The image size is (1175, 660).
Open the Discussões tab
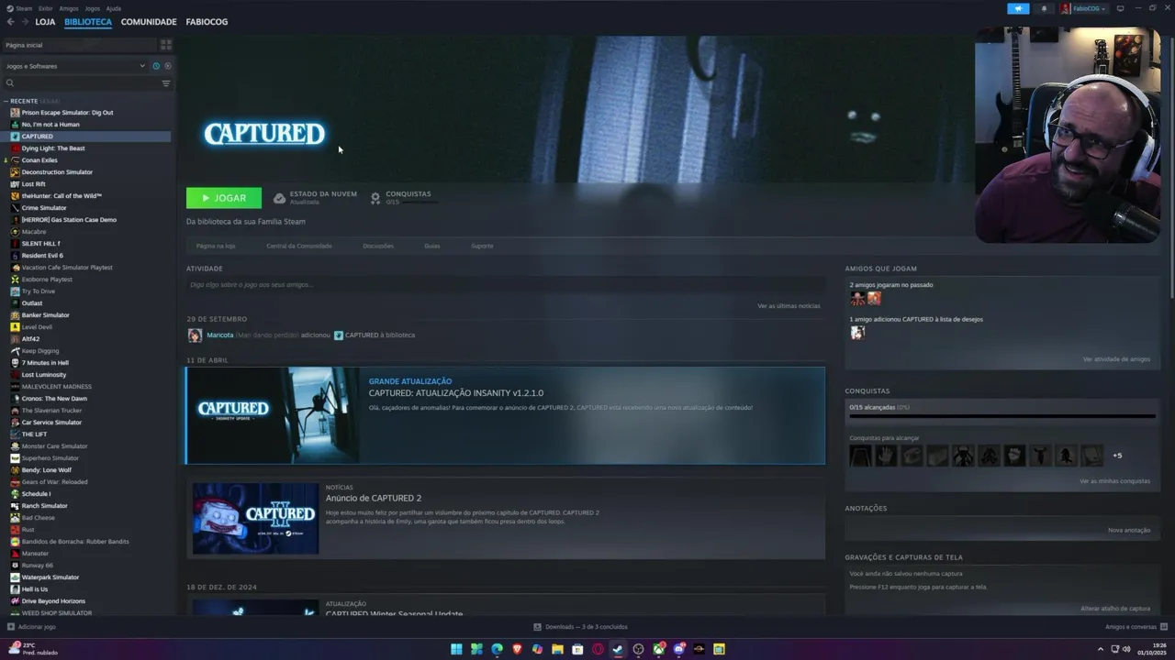378,246
